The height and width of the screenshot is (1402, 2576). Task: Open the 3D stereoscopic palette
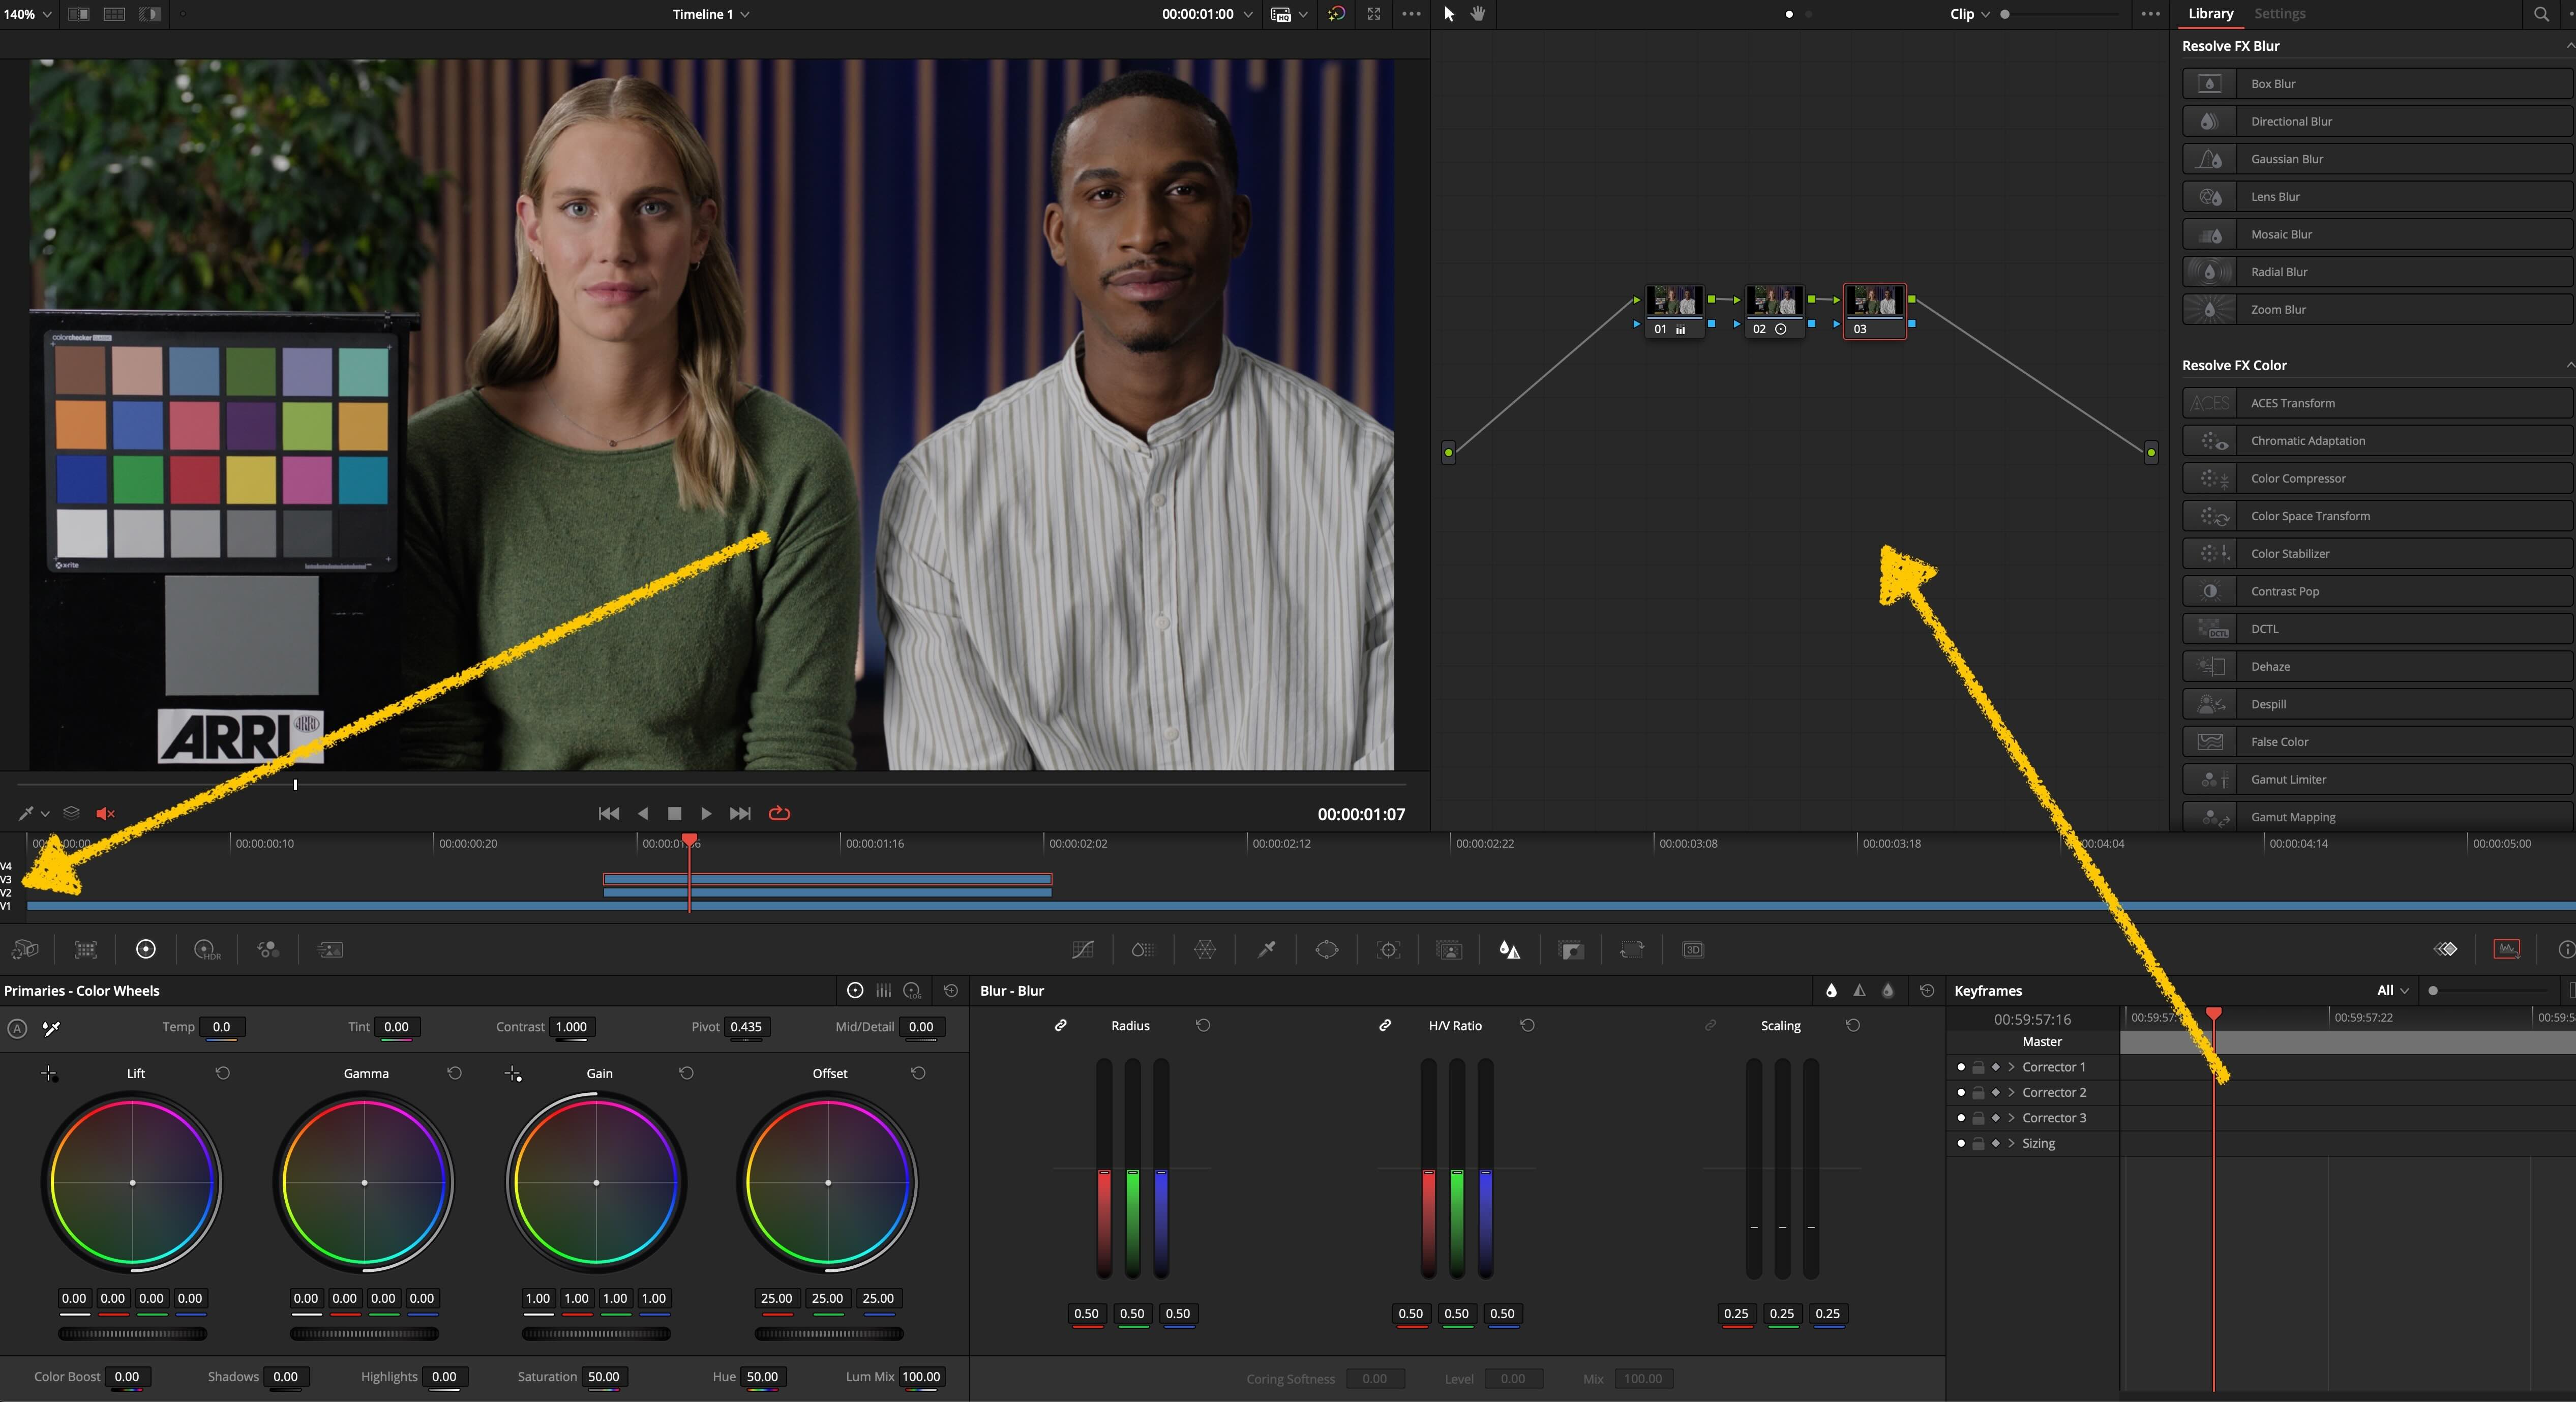[1693, 949]
